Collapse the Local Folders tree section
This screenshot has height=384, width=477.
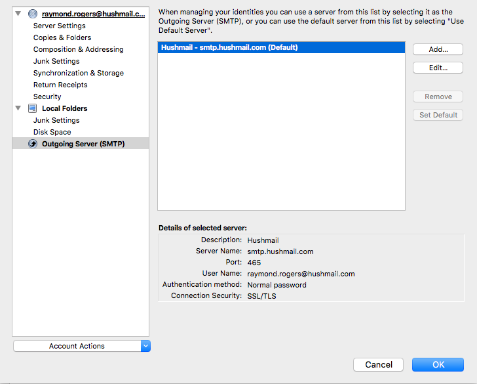tap(18, 108)
